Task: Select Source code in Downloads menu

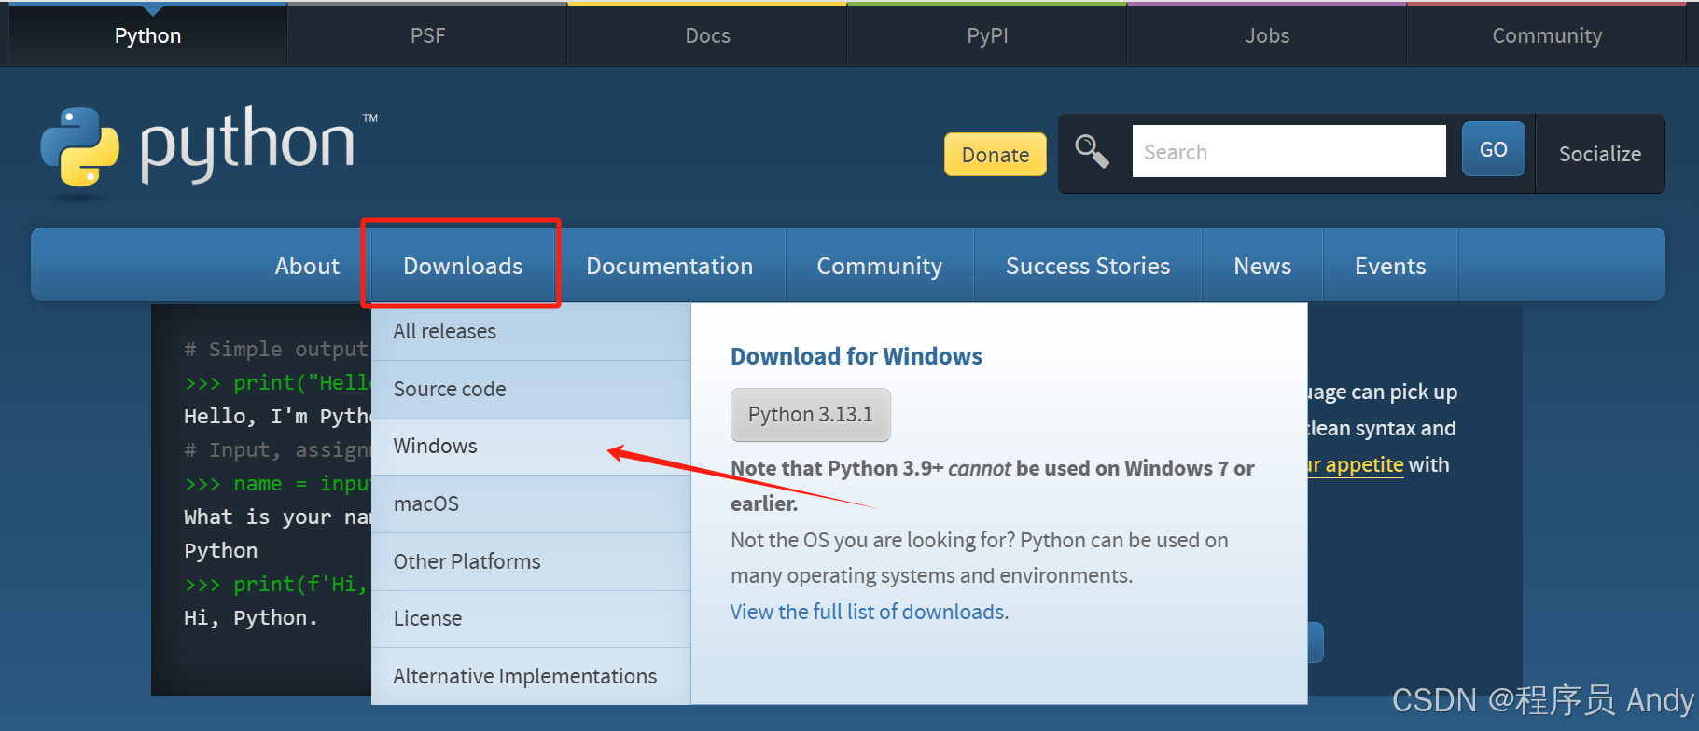Action: pyautogui.click(x=531, y=389)
